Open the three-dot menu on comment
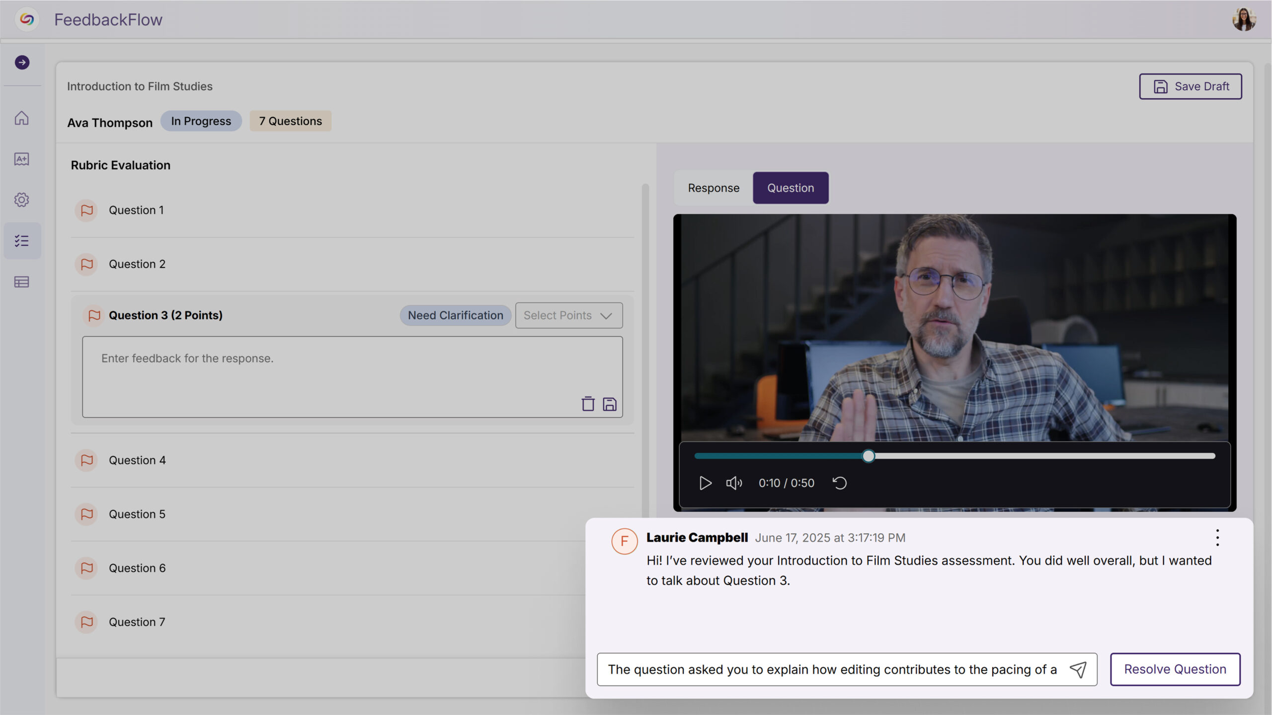Viewport: 1272px width, 715px height. [1217, 538]
